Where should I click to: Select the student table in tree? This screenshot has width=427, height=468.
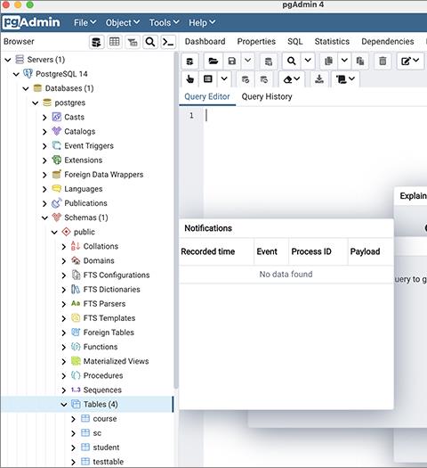(x=106, y=447)
